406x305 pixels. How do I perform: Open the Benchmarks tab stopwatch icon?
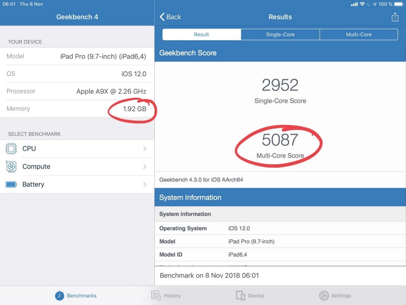[x=59, y=295]
